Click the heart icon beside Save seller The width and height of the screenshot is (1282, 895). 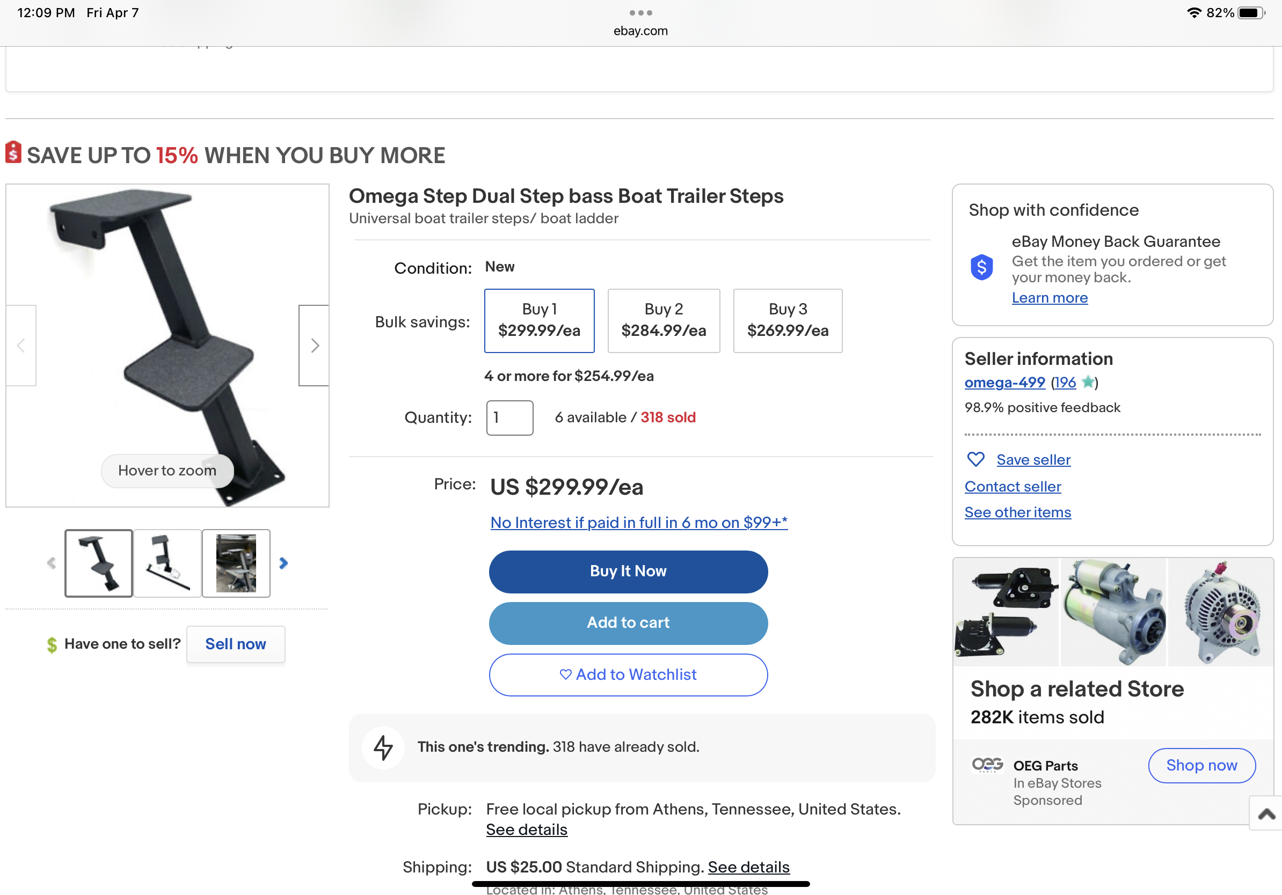(x=975, y=459)
